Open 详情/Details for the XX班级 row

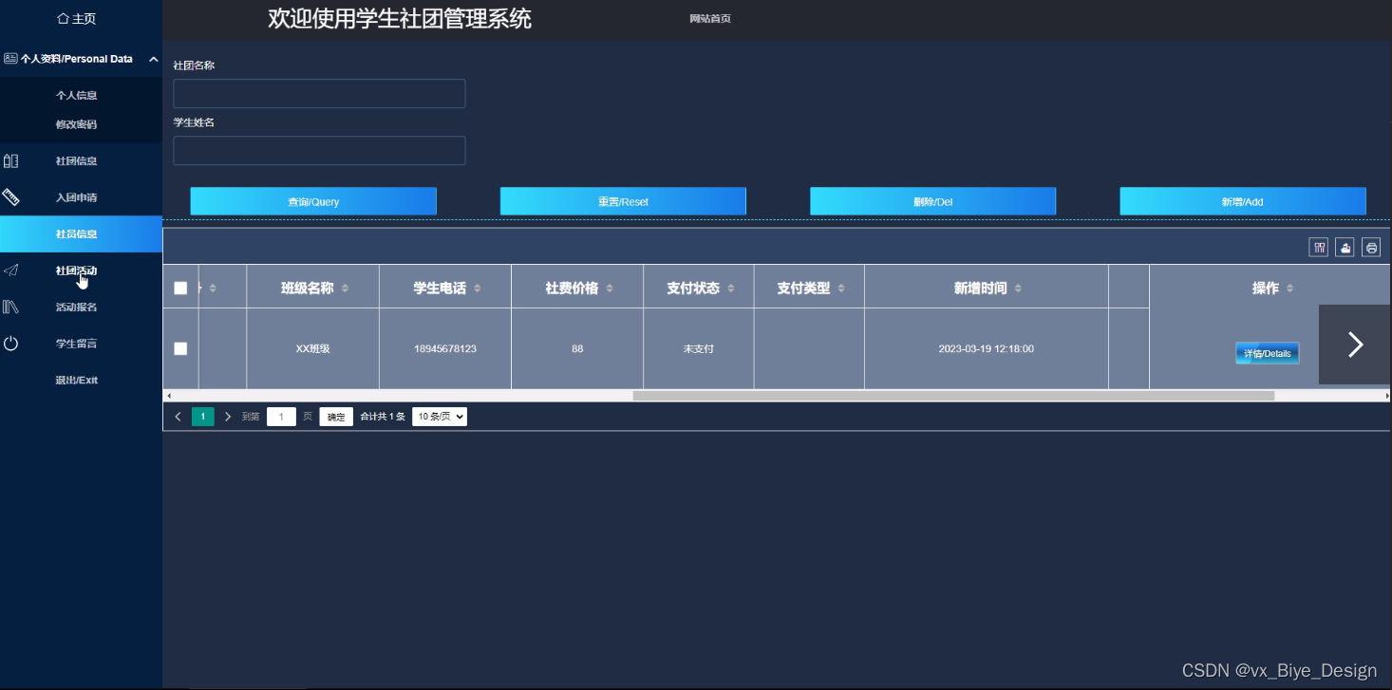(1267, 353)
